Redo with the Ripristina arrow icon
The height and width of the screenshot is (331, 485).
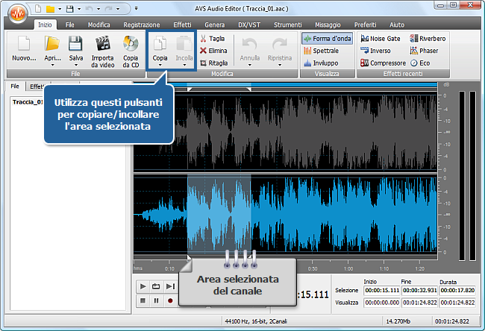280,45
